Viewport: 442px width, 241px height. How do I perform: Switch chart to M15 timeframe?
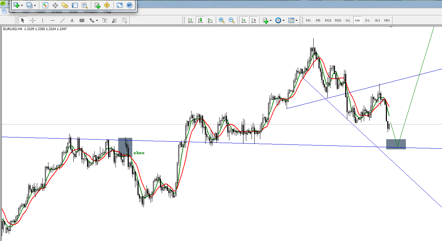point(328,21)
